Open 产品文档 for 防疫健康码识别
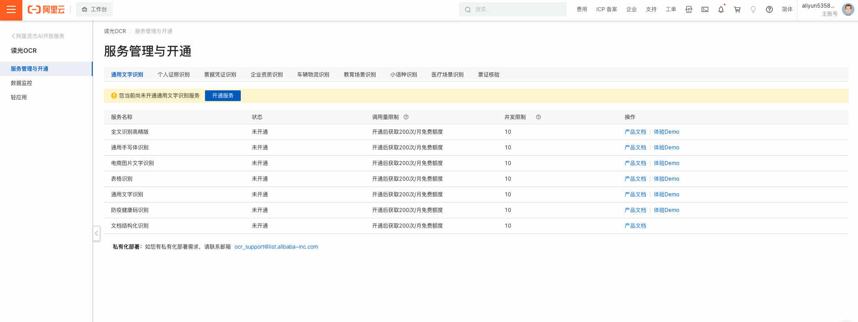This screenshot has width=858, height=322. (636, 210)
